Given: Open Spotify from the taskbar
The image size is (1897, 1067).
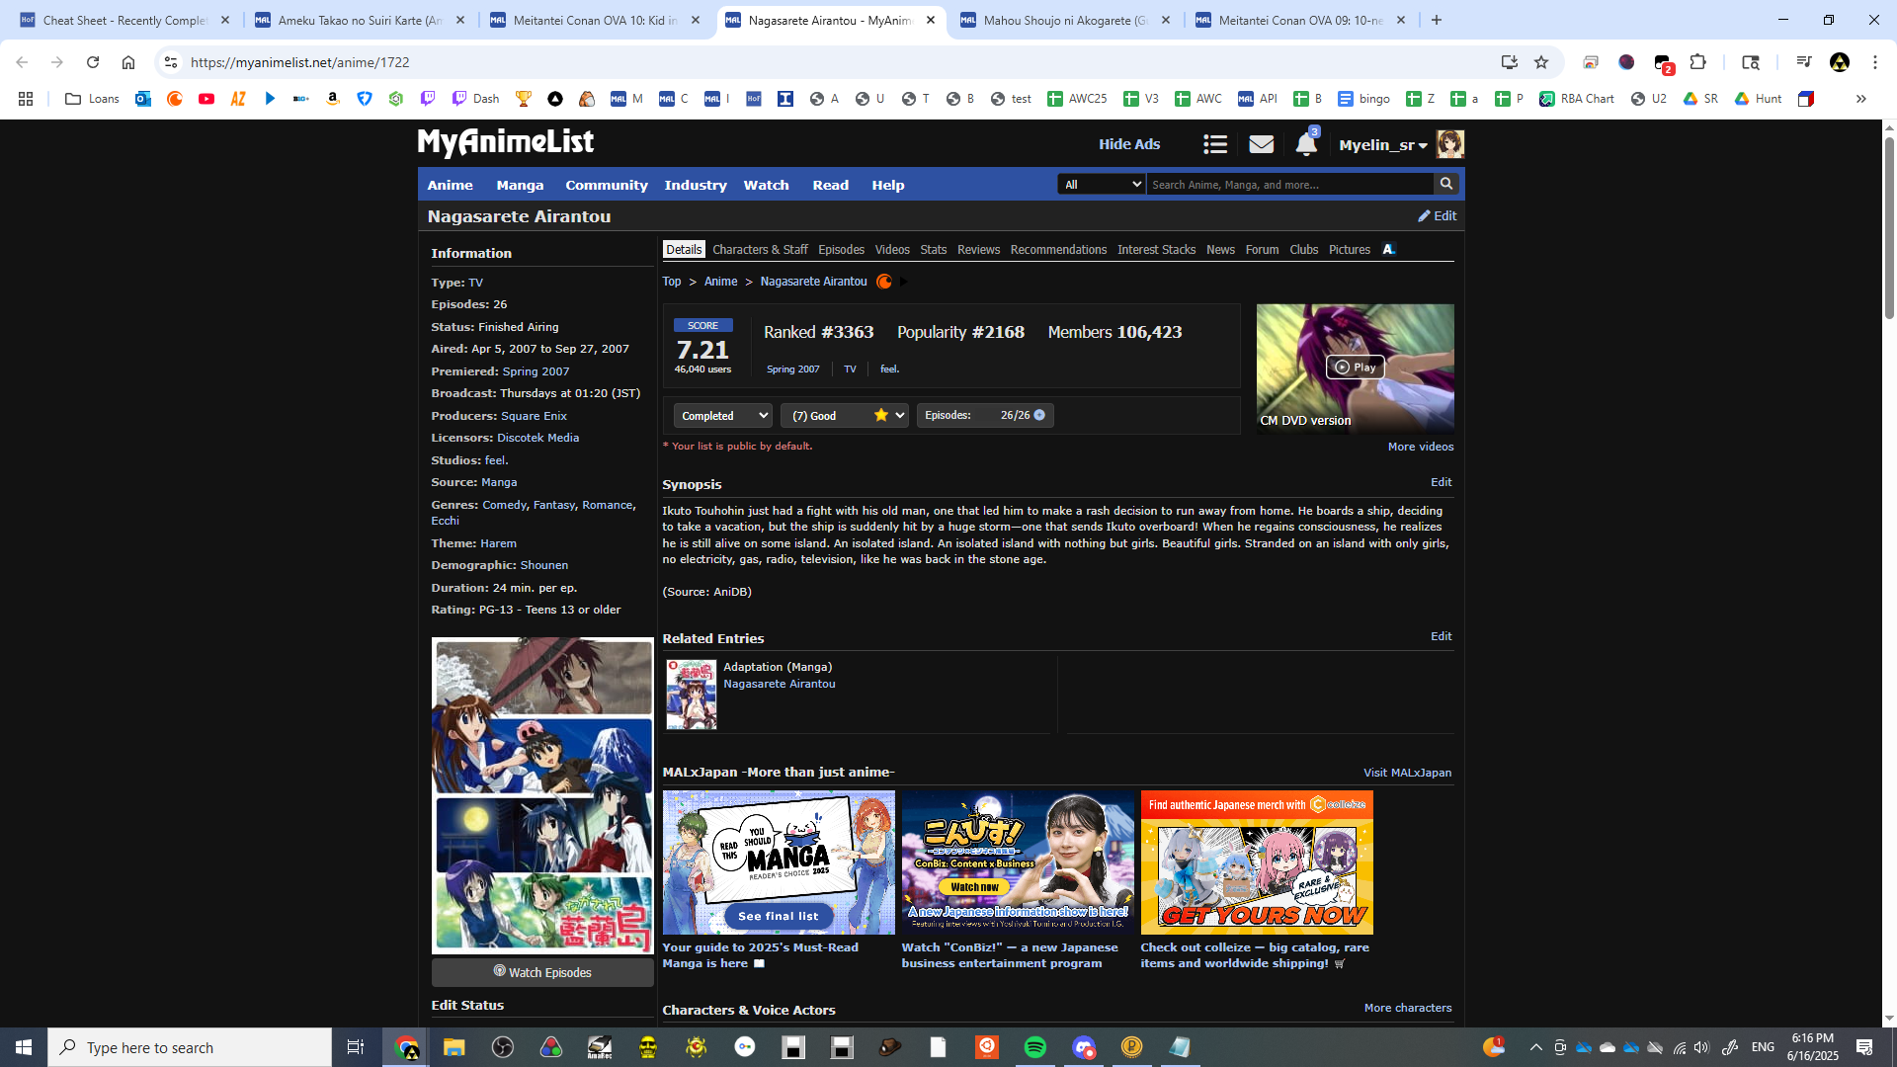Looking at the screenshot, I should click(x=1034, y=1047).
